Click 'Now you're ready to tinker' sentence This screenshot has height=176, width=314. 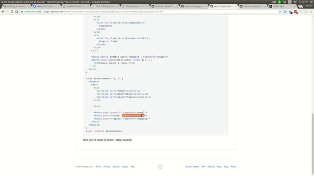pos(107,140)
